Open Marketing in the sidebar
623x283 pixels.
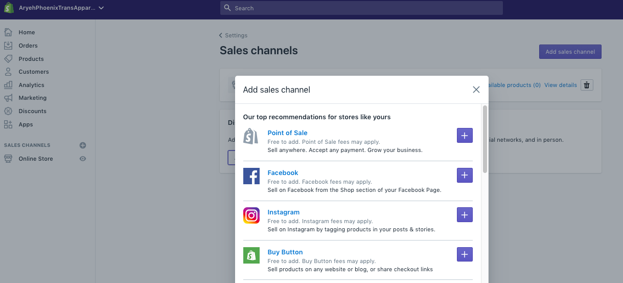(33, 98)
